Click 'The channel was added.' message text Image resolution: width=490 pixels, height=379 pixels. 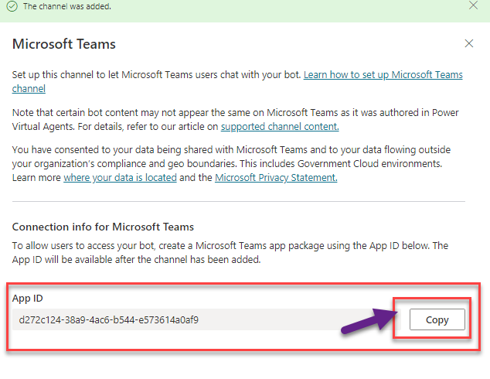[67, 6]
